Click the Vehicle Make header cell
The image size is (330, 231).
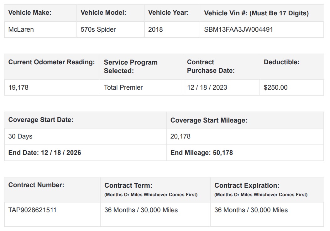pos(30,13)
